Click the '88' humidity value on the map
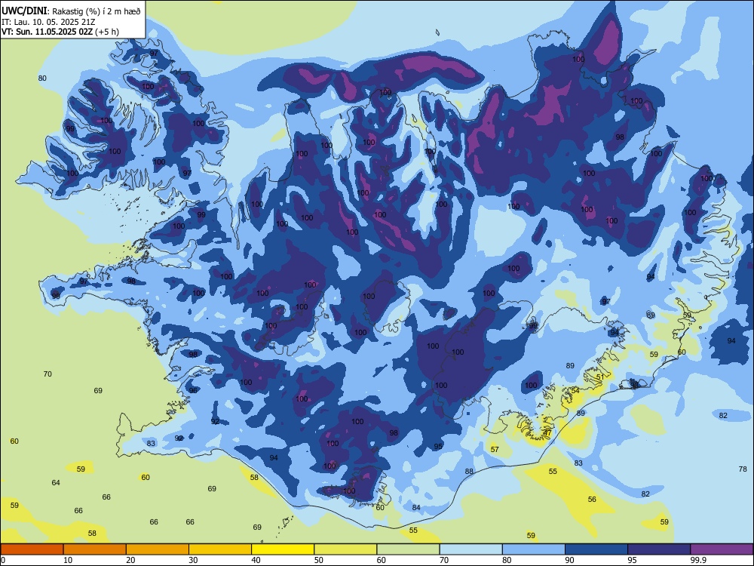 coord(469,472)
